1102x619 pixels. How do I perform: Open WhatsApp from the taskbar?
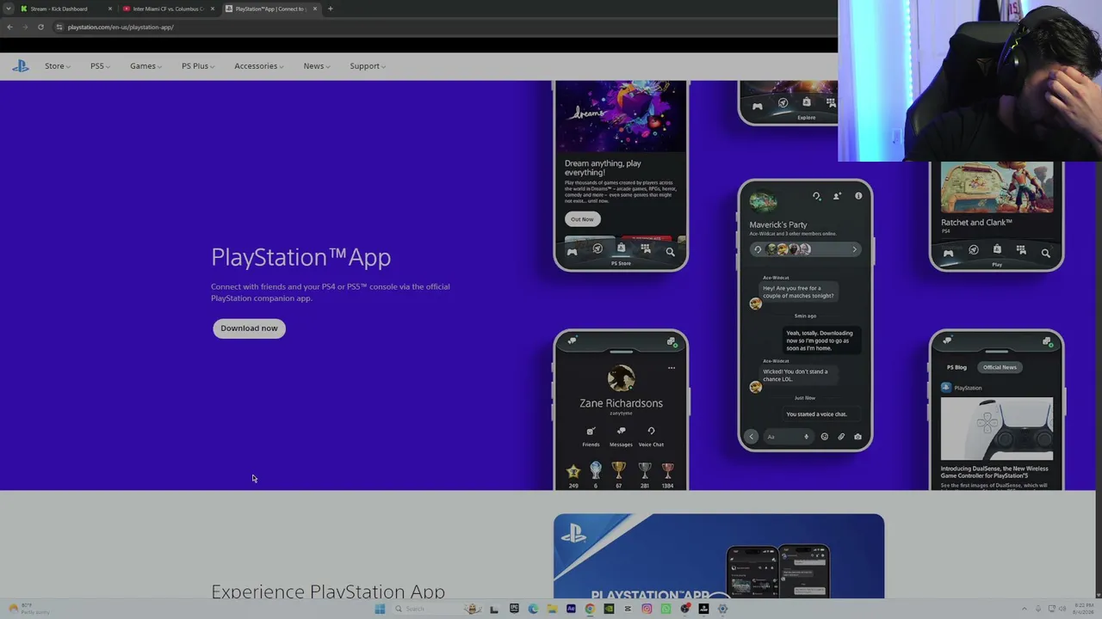pyautogui.click(x=666, y=609)
